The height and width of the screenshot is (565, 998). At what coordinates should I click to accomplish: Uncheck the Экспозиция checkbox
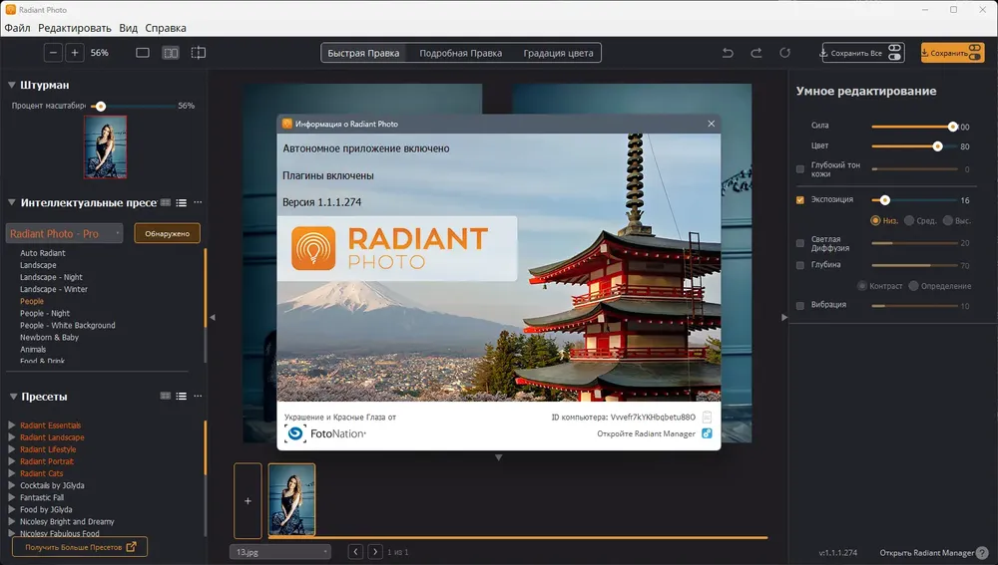[800, 199]
